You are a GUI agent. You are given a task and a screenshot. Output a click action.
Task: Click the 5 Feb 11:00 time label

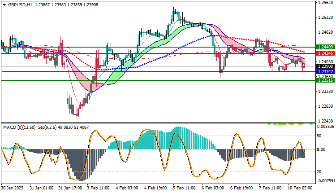point(185,188)
